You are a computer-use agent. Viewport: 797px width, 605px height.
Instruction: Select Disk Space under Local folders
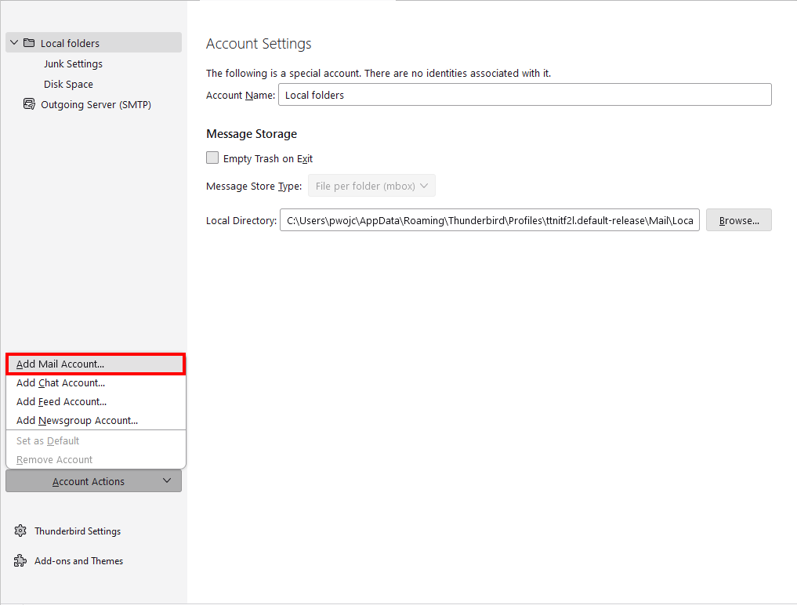click(x=68, y=85)
